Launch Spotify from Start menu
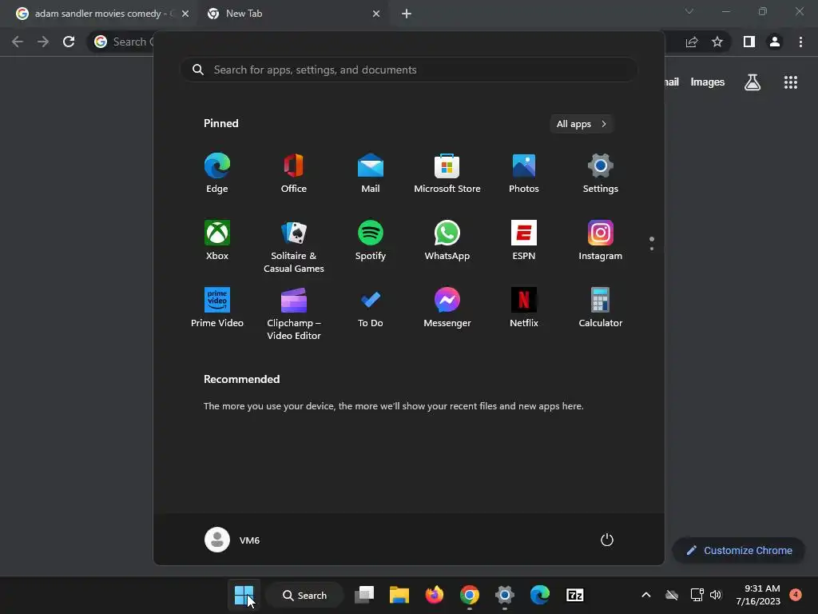 click(371, 241)
